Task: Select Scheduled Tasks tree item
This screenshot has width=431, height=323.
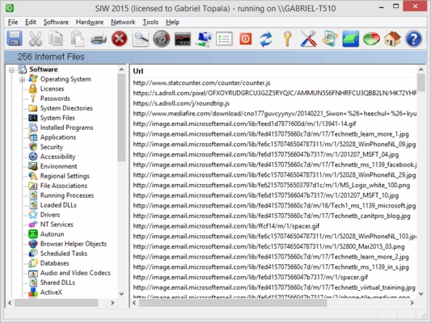Action: [64, 254]
